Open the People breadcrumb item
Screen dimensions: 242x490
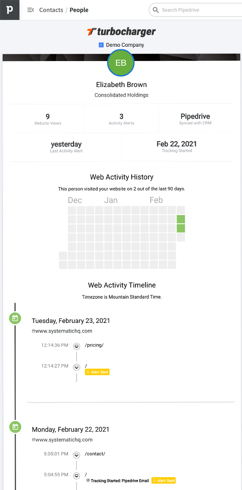click(79, 10)
